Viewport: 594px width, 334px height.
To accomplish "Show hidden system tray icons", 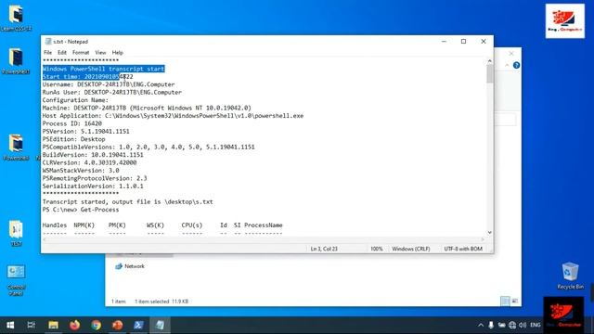I will (x=481, y=325).
